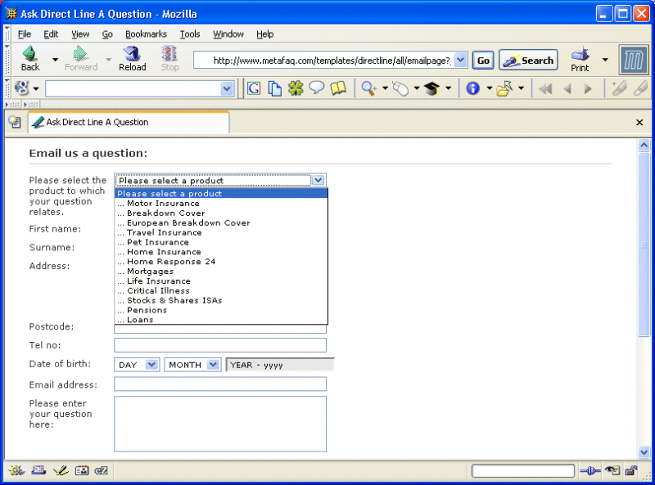Select the Pensions option
The image size is (655, 485).
(x=221, y=310)
